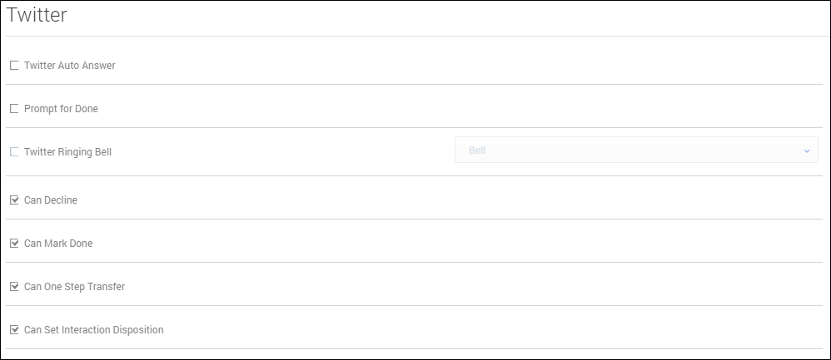Image resolution: width=831 pixels, height=360 pixels.
Task: Disable the Can One Step Transfer checkbox
Action: (x=14, y=287)
